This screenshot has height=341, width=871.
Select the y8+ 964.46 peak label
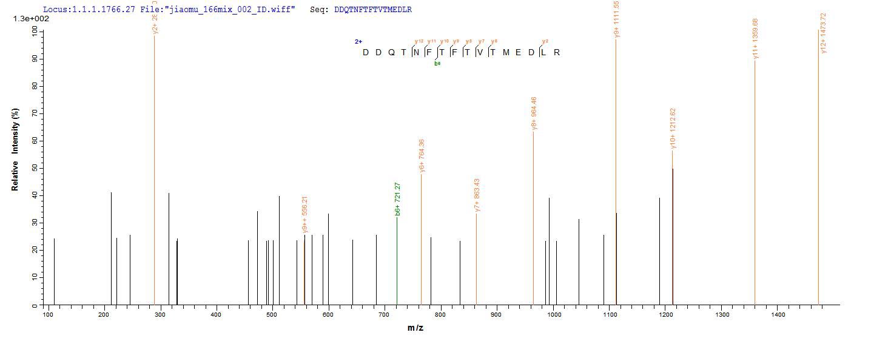[x=534, y=113]
